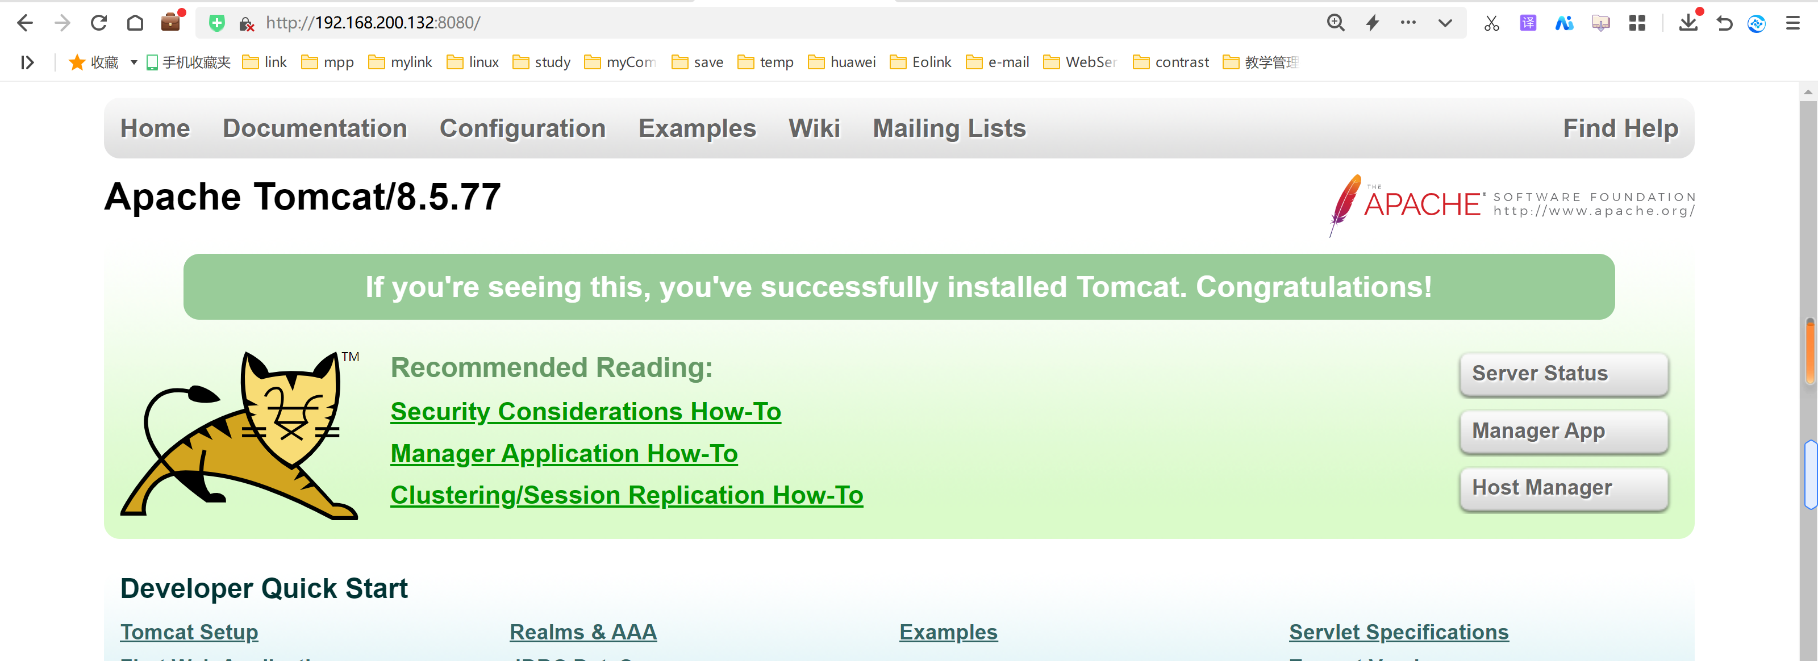The height and width of the screenshot is (661, 1818).
Task: Expand the address bar dropdown chevron
Action: pyautogui.click(x=1445, y=23)
